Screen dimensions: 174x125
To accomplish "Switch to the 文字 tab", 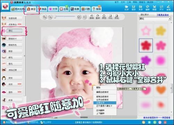I will point(53,9).
